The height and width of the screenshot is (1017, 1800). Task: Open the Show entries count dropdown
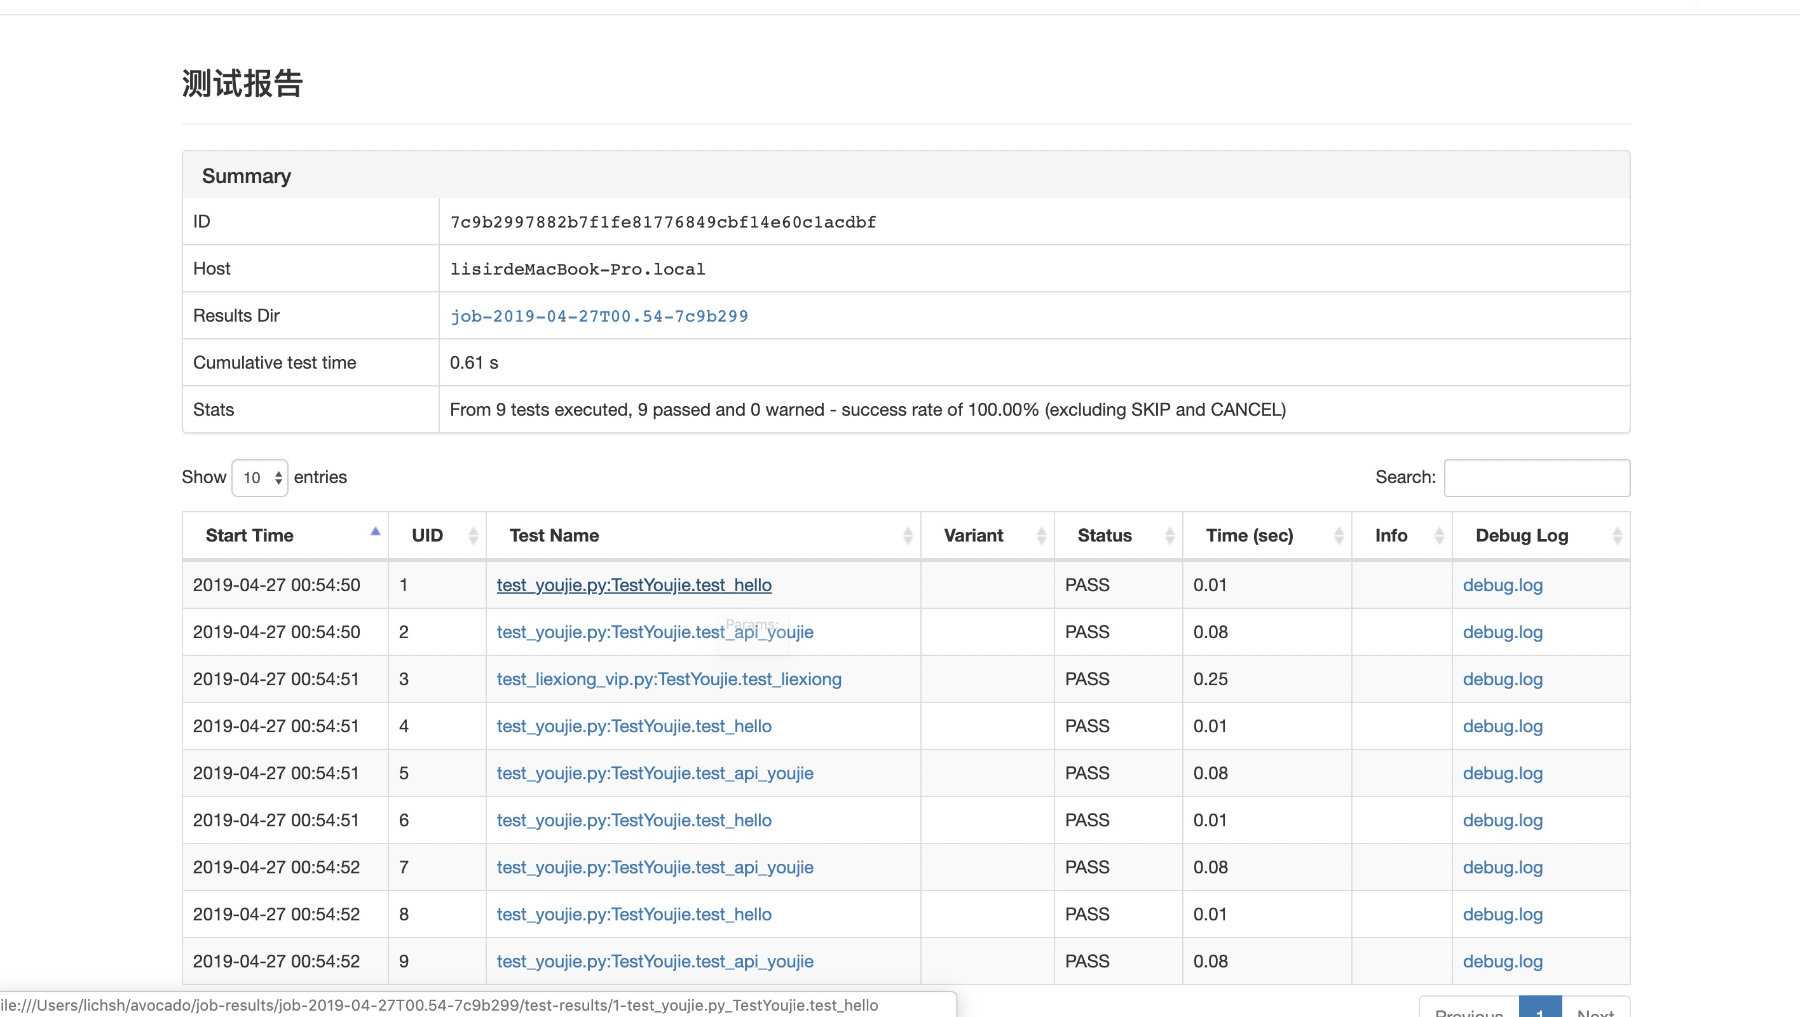(x=260, y=478)
